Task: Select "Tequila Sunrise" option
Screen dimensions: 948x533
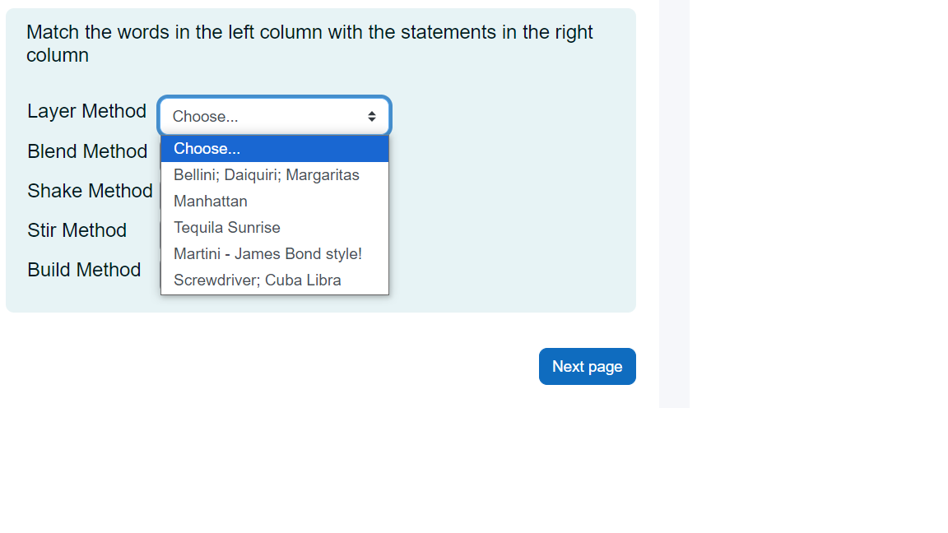Action: coord(226,227)
